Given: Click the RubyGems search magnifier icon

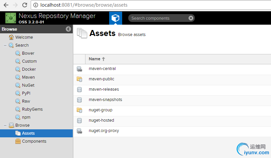Looking at the screenshot, I should [x=18, y=109].
